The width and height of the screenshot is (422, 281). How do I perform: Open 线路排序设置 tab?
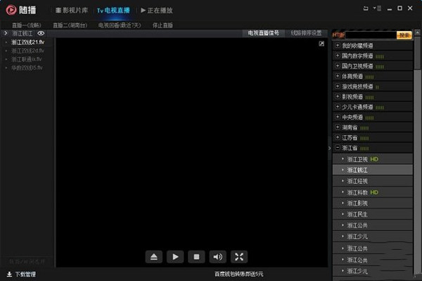tap(306, 33)
